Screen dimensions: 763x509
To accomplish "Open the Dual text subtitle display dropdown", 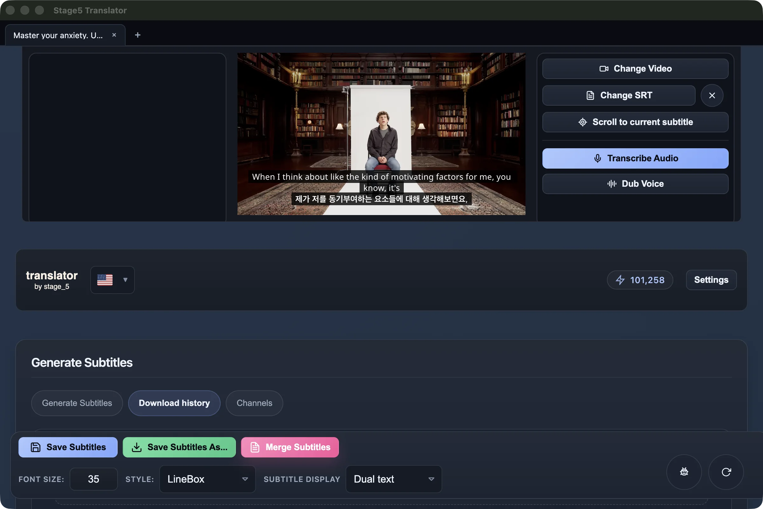I will tap(394, 479).
